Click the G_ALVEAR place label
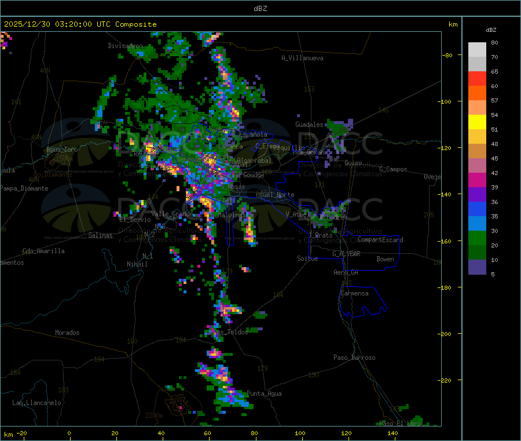521x441 pixels. [x=346, y=254]
